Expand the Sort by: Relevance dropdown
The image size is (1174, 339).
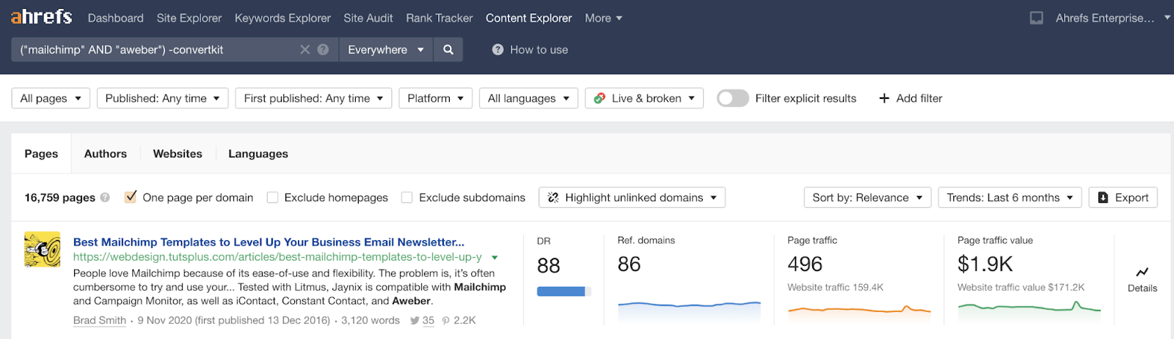867,198
